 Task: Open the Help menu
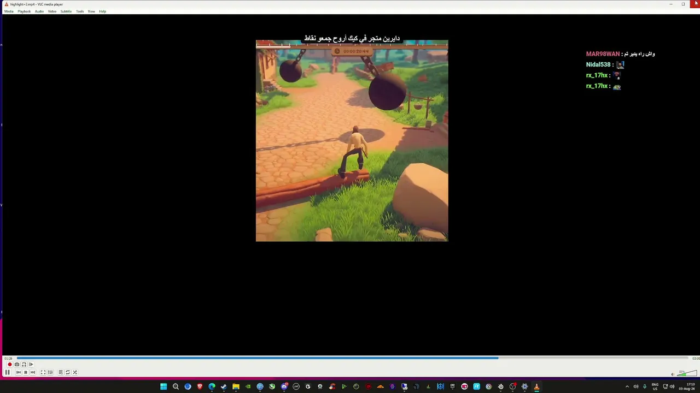(x=102, y=11)
